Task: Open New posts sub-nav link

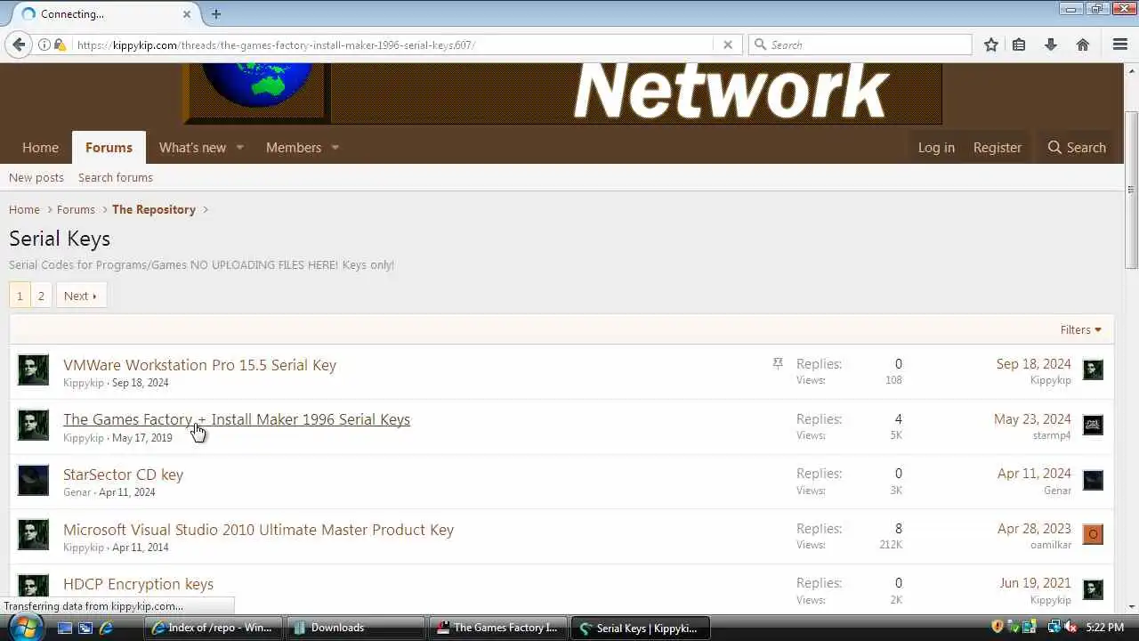Action: (x=36, y=177)
